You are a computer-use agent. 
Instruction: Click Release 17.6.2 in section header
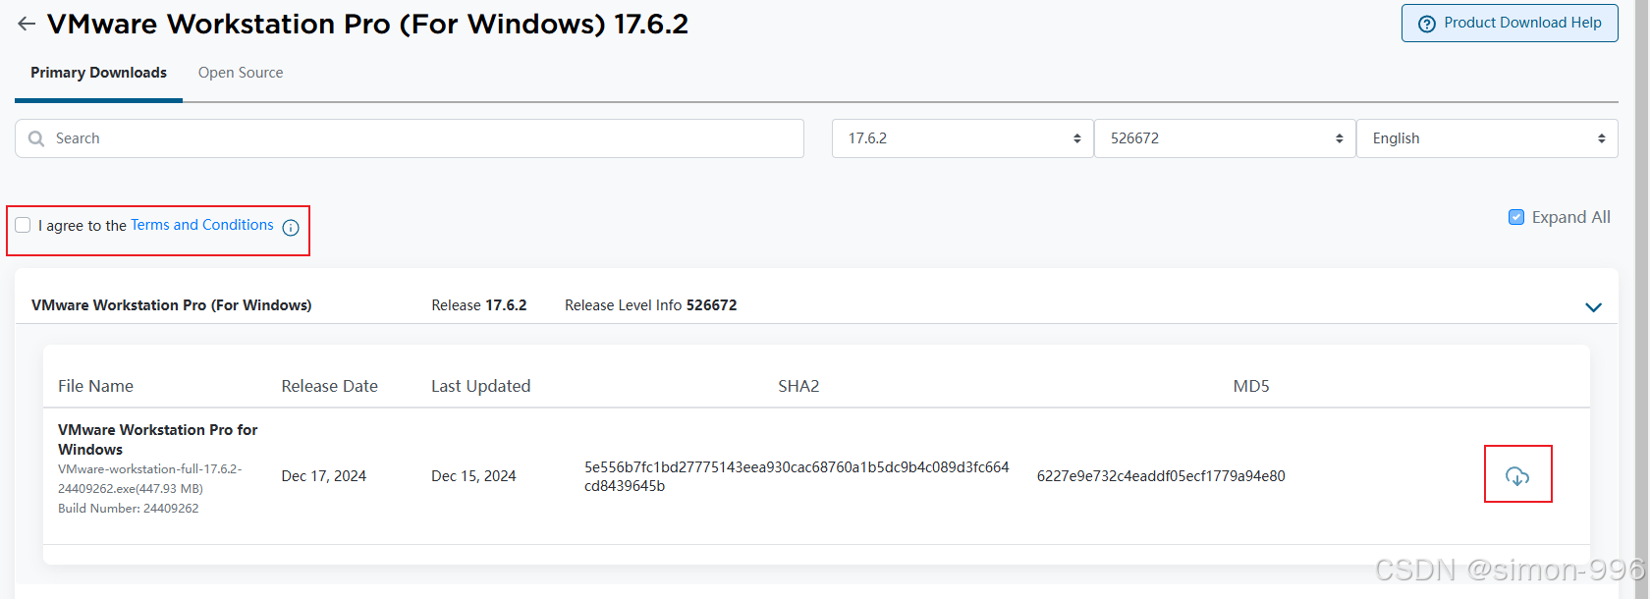[x=479, y=305]
